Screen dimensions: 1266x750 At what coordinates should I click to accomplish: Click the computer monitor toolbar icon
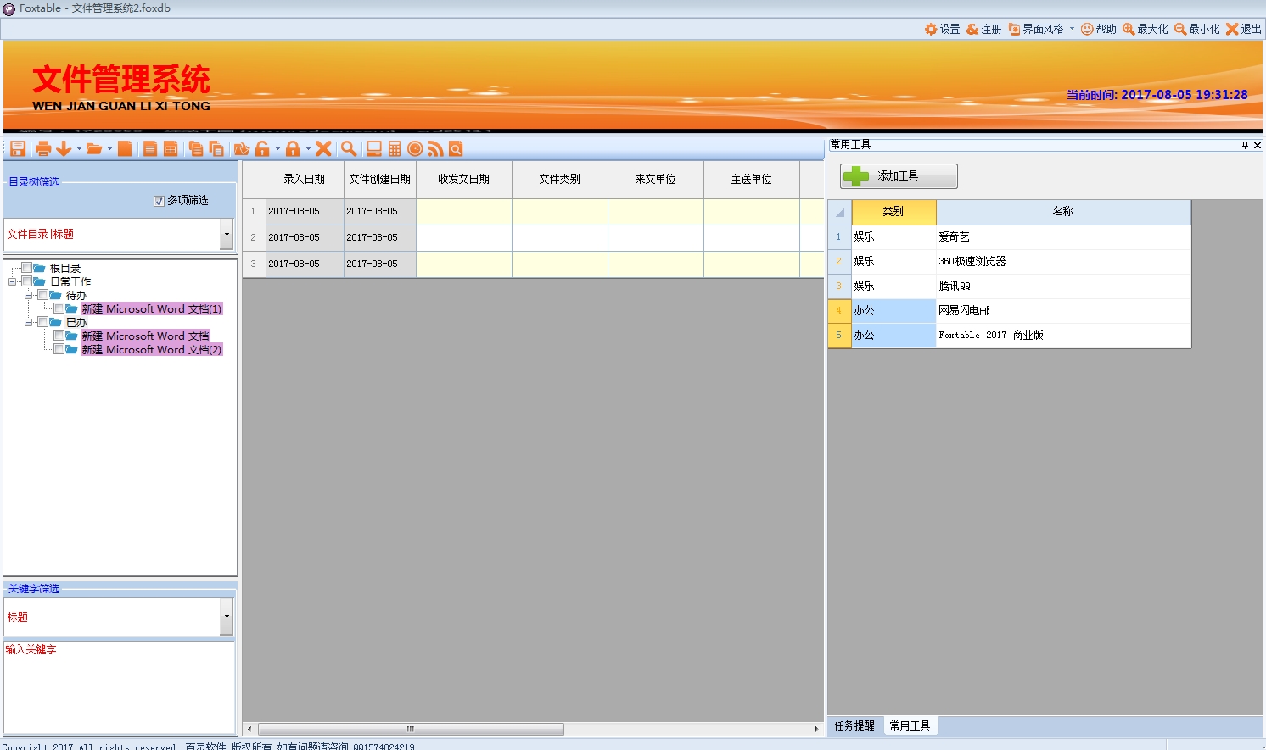(374, 149)
